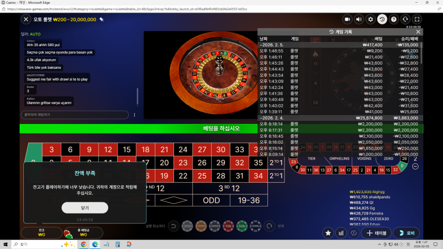Click the undo bet arrow icon

[173, 226]
